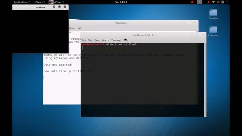Click the 'driftnet -i wlan0' command text
The image size is (242, 136).
coord(123,45)
